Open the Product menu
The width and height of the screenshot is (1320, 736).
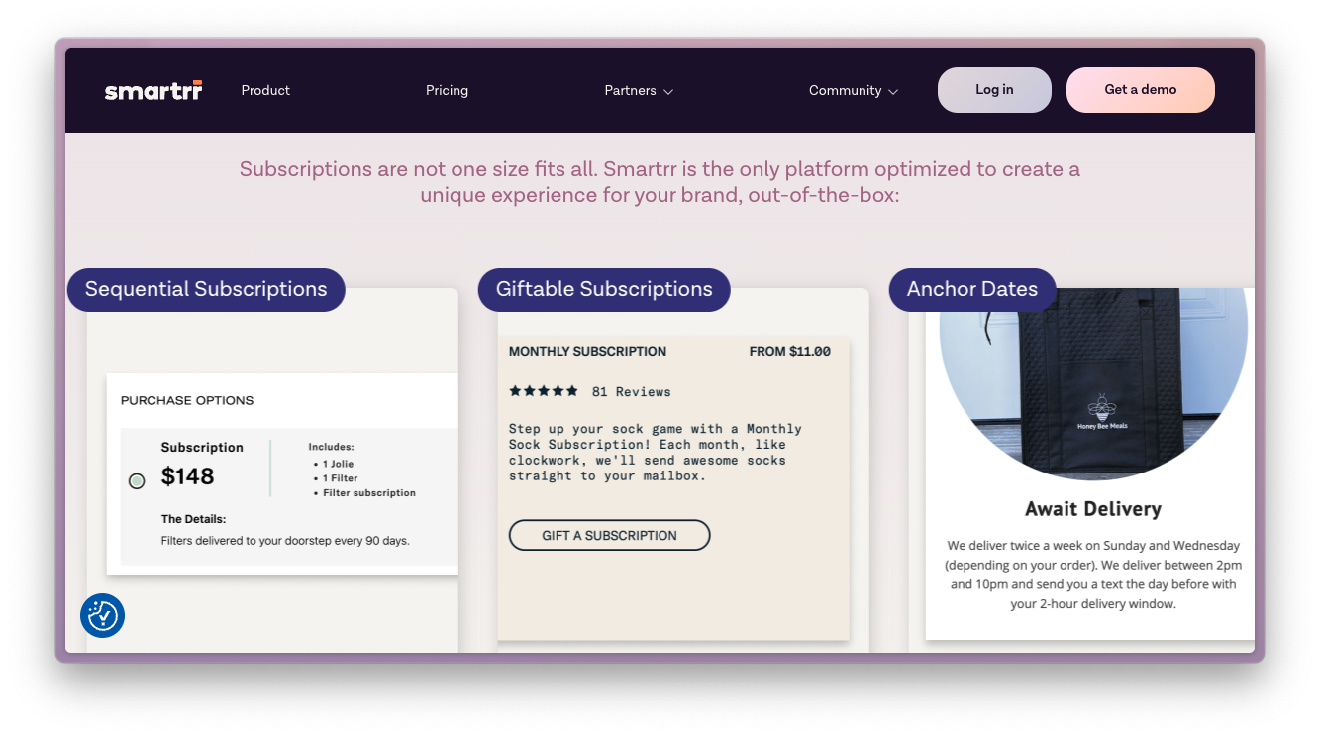[265, 90]
